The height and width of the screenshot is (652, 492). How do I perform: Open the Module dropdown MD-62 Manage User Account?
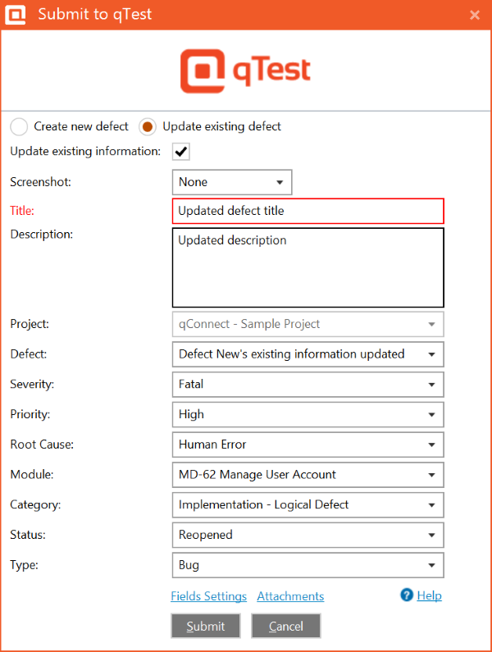(308, 475)
